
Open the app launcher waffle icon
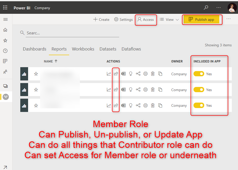[5, 8]
